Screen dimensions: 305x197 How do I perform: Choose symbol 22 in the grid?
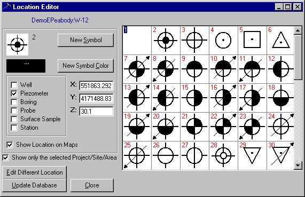pos(223,127)
